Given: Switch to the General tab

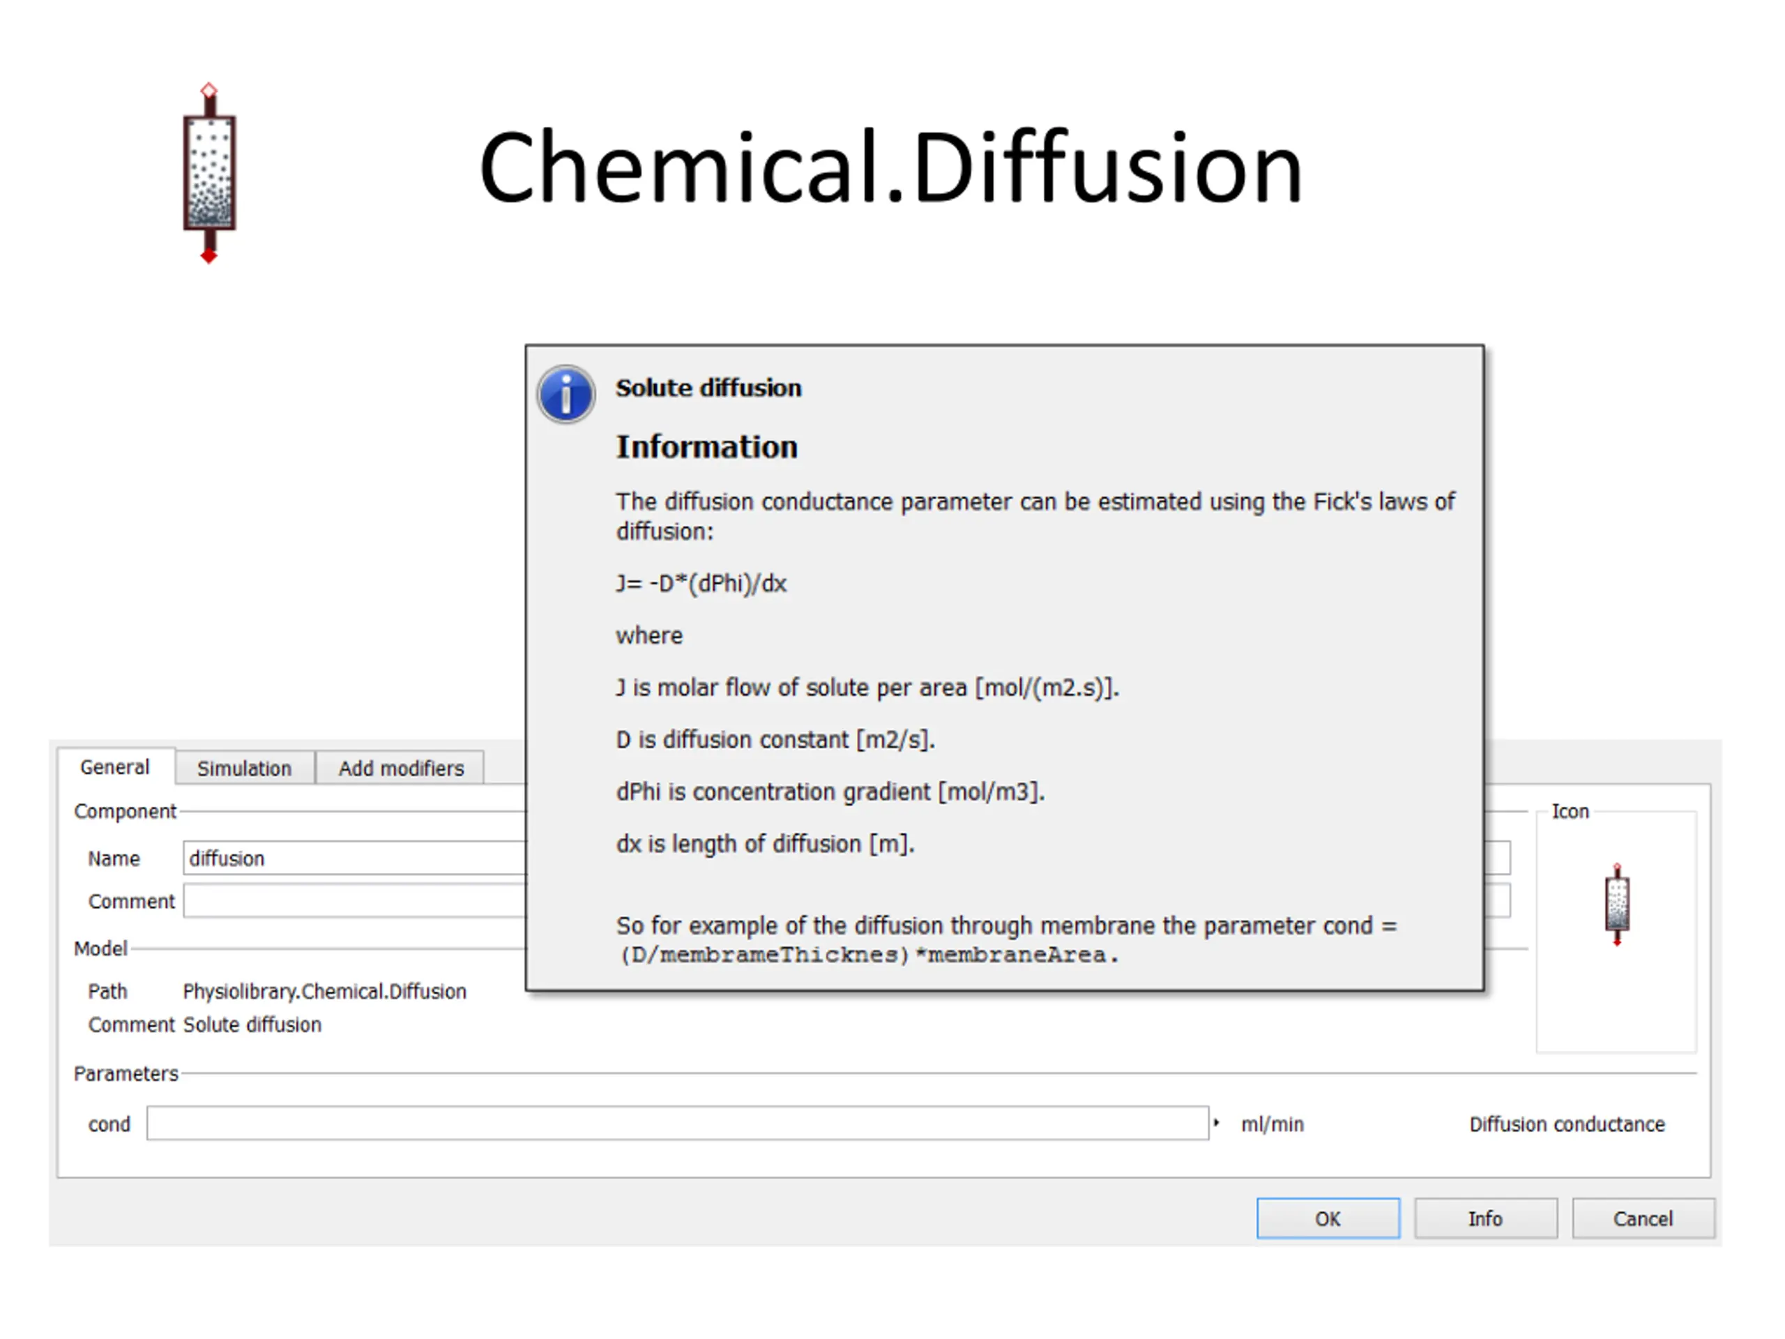Looking at the screenshot, I should click(114, 766).
